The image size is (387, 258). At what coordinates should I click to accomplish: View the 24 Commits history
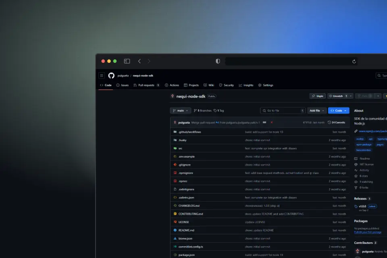click(x=337, y=122)
